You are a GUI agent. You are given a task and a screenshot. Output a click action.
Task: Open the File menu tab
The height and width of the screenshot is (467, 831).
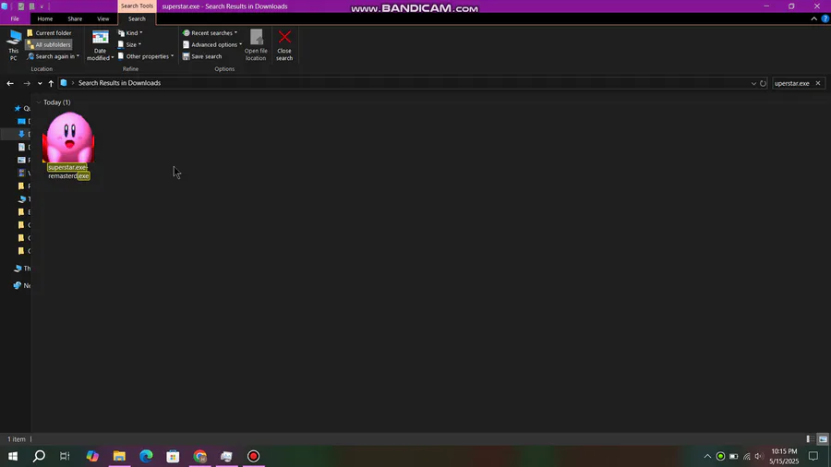point(15,18)
